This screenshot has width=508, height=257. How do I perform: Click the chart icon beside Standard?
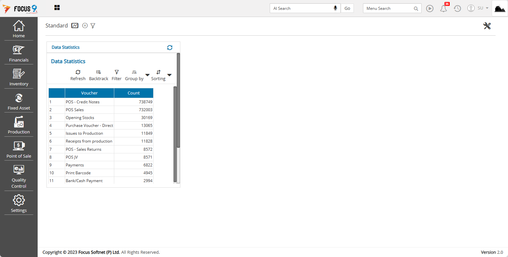coord(75,26)
